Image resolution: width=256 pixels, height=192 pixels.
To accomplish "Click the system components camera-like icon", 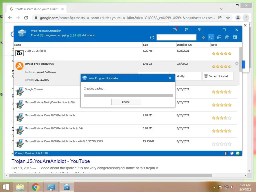I will (227, 37).
